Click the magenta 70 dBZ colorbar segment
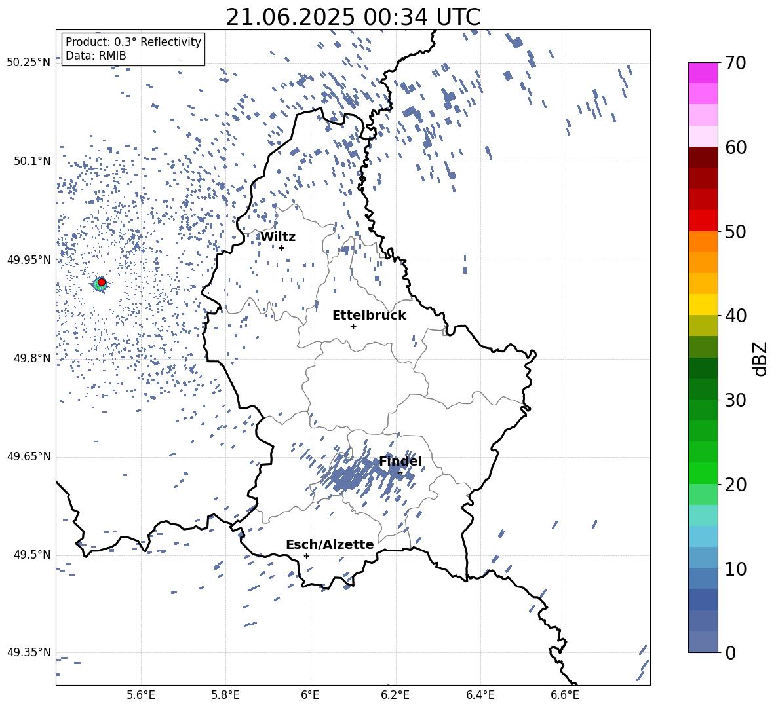This screenshot has height=708, width=776. pyautogui.click(x=703, y=73)
